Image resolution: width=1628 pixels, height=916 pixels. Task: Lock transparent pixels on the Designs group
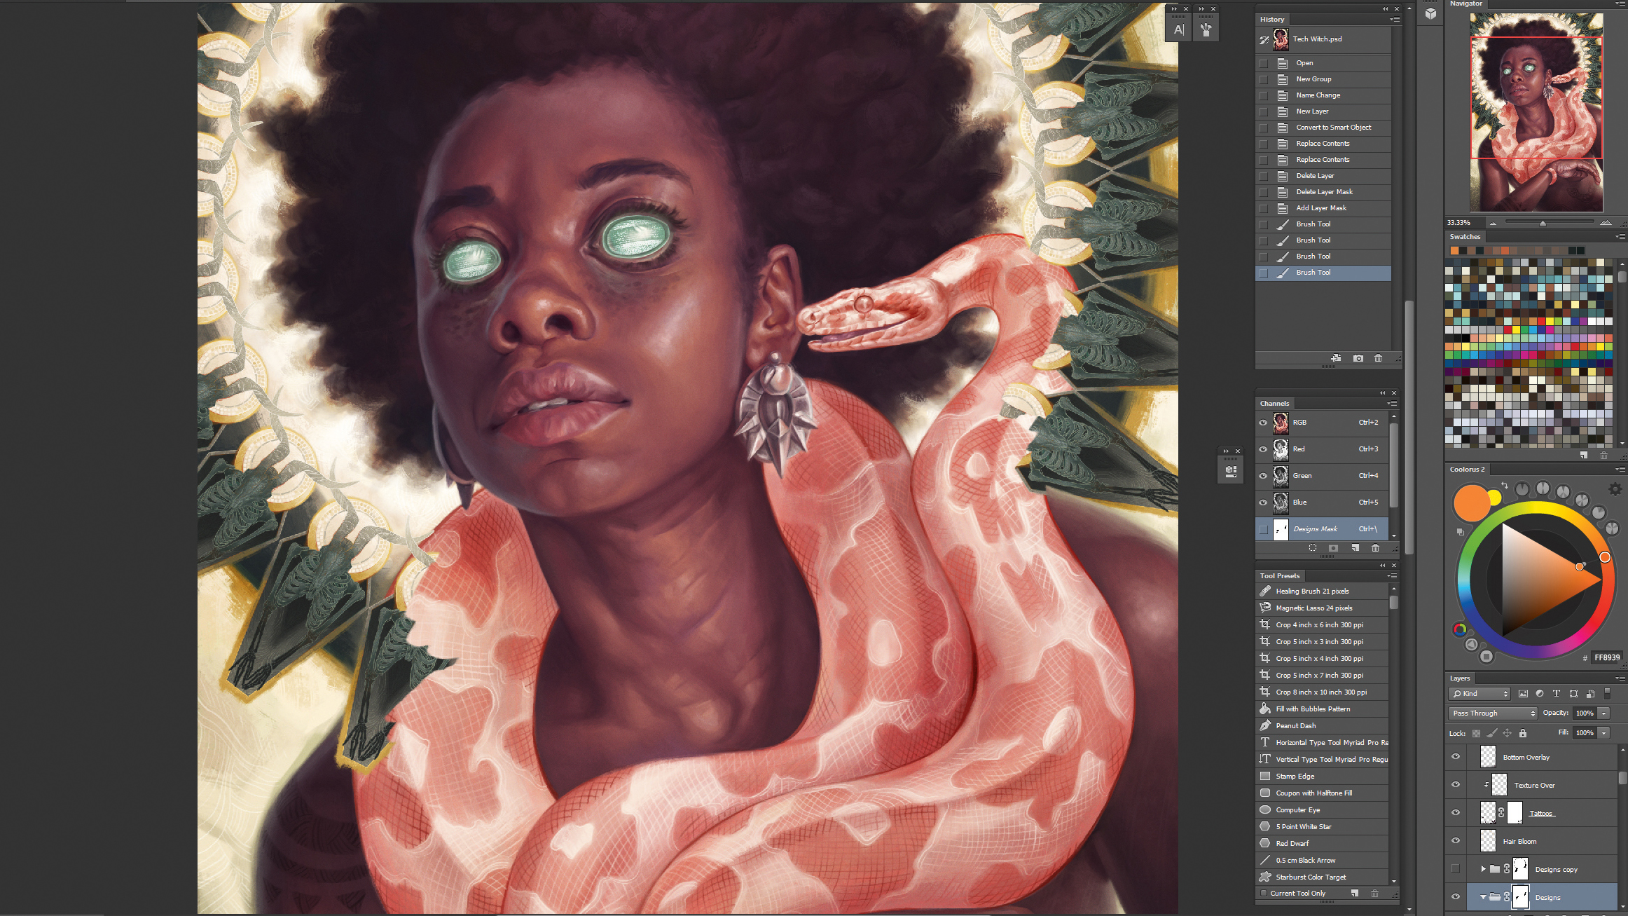tap(1476, 734)
